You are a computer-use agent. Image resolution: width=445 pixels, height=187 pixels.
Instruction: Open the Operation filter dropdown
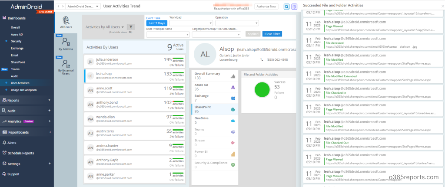point(237,23)
